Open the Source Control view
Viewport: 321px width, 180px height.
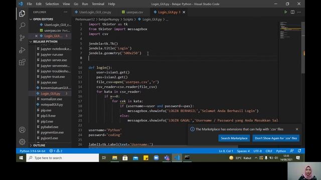(22, 38)
